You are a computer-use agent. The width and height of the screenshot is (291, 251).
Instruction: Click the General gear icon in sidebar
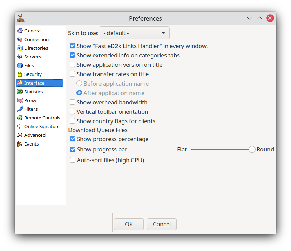coord(20,31)
